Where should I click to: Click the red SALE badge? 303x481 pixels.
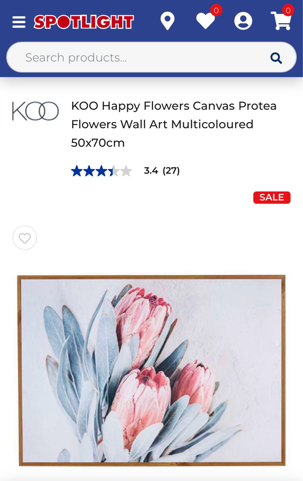pos(272,197)
